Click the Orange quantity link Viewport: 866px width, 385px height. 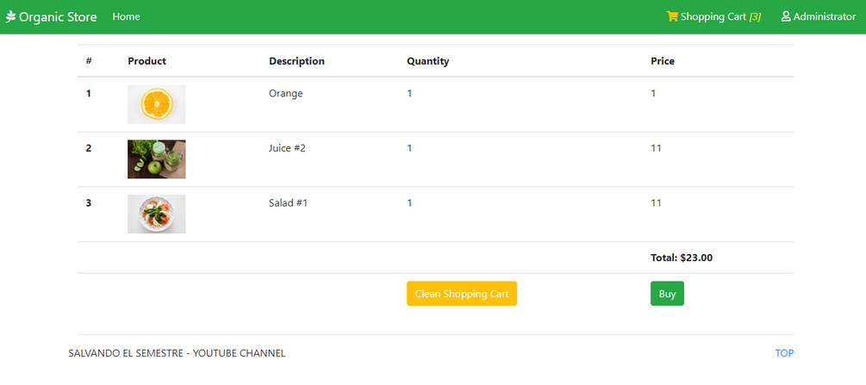[410, 93]
